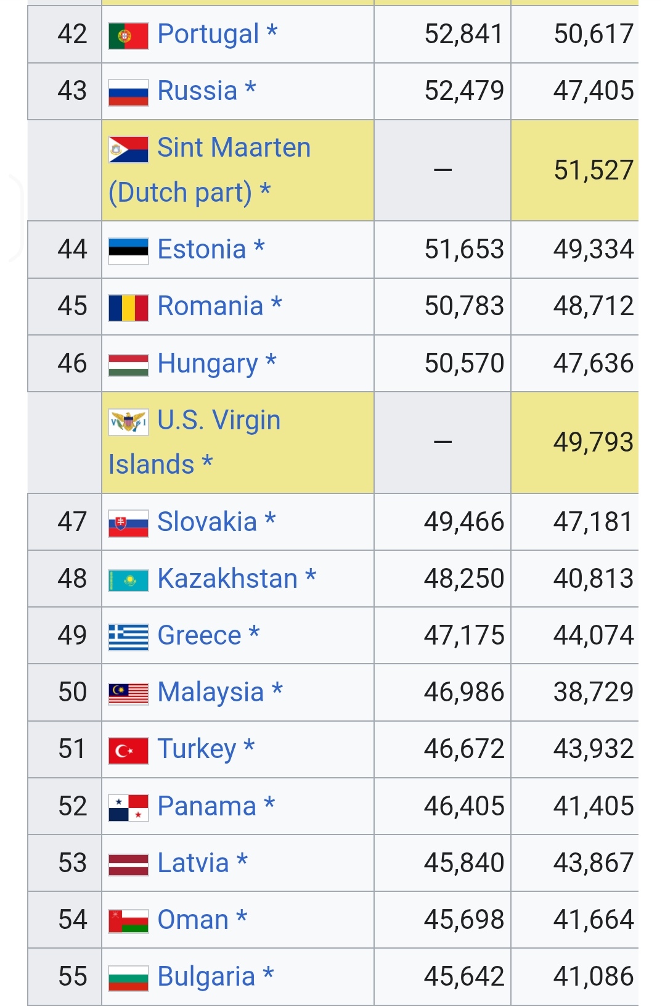Open the Hungary country link
Viewport: 665px width, 1006px height.
(208, 364)
